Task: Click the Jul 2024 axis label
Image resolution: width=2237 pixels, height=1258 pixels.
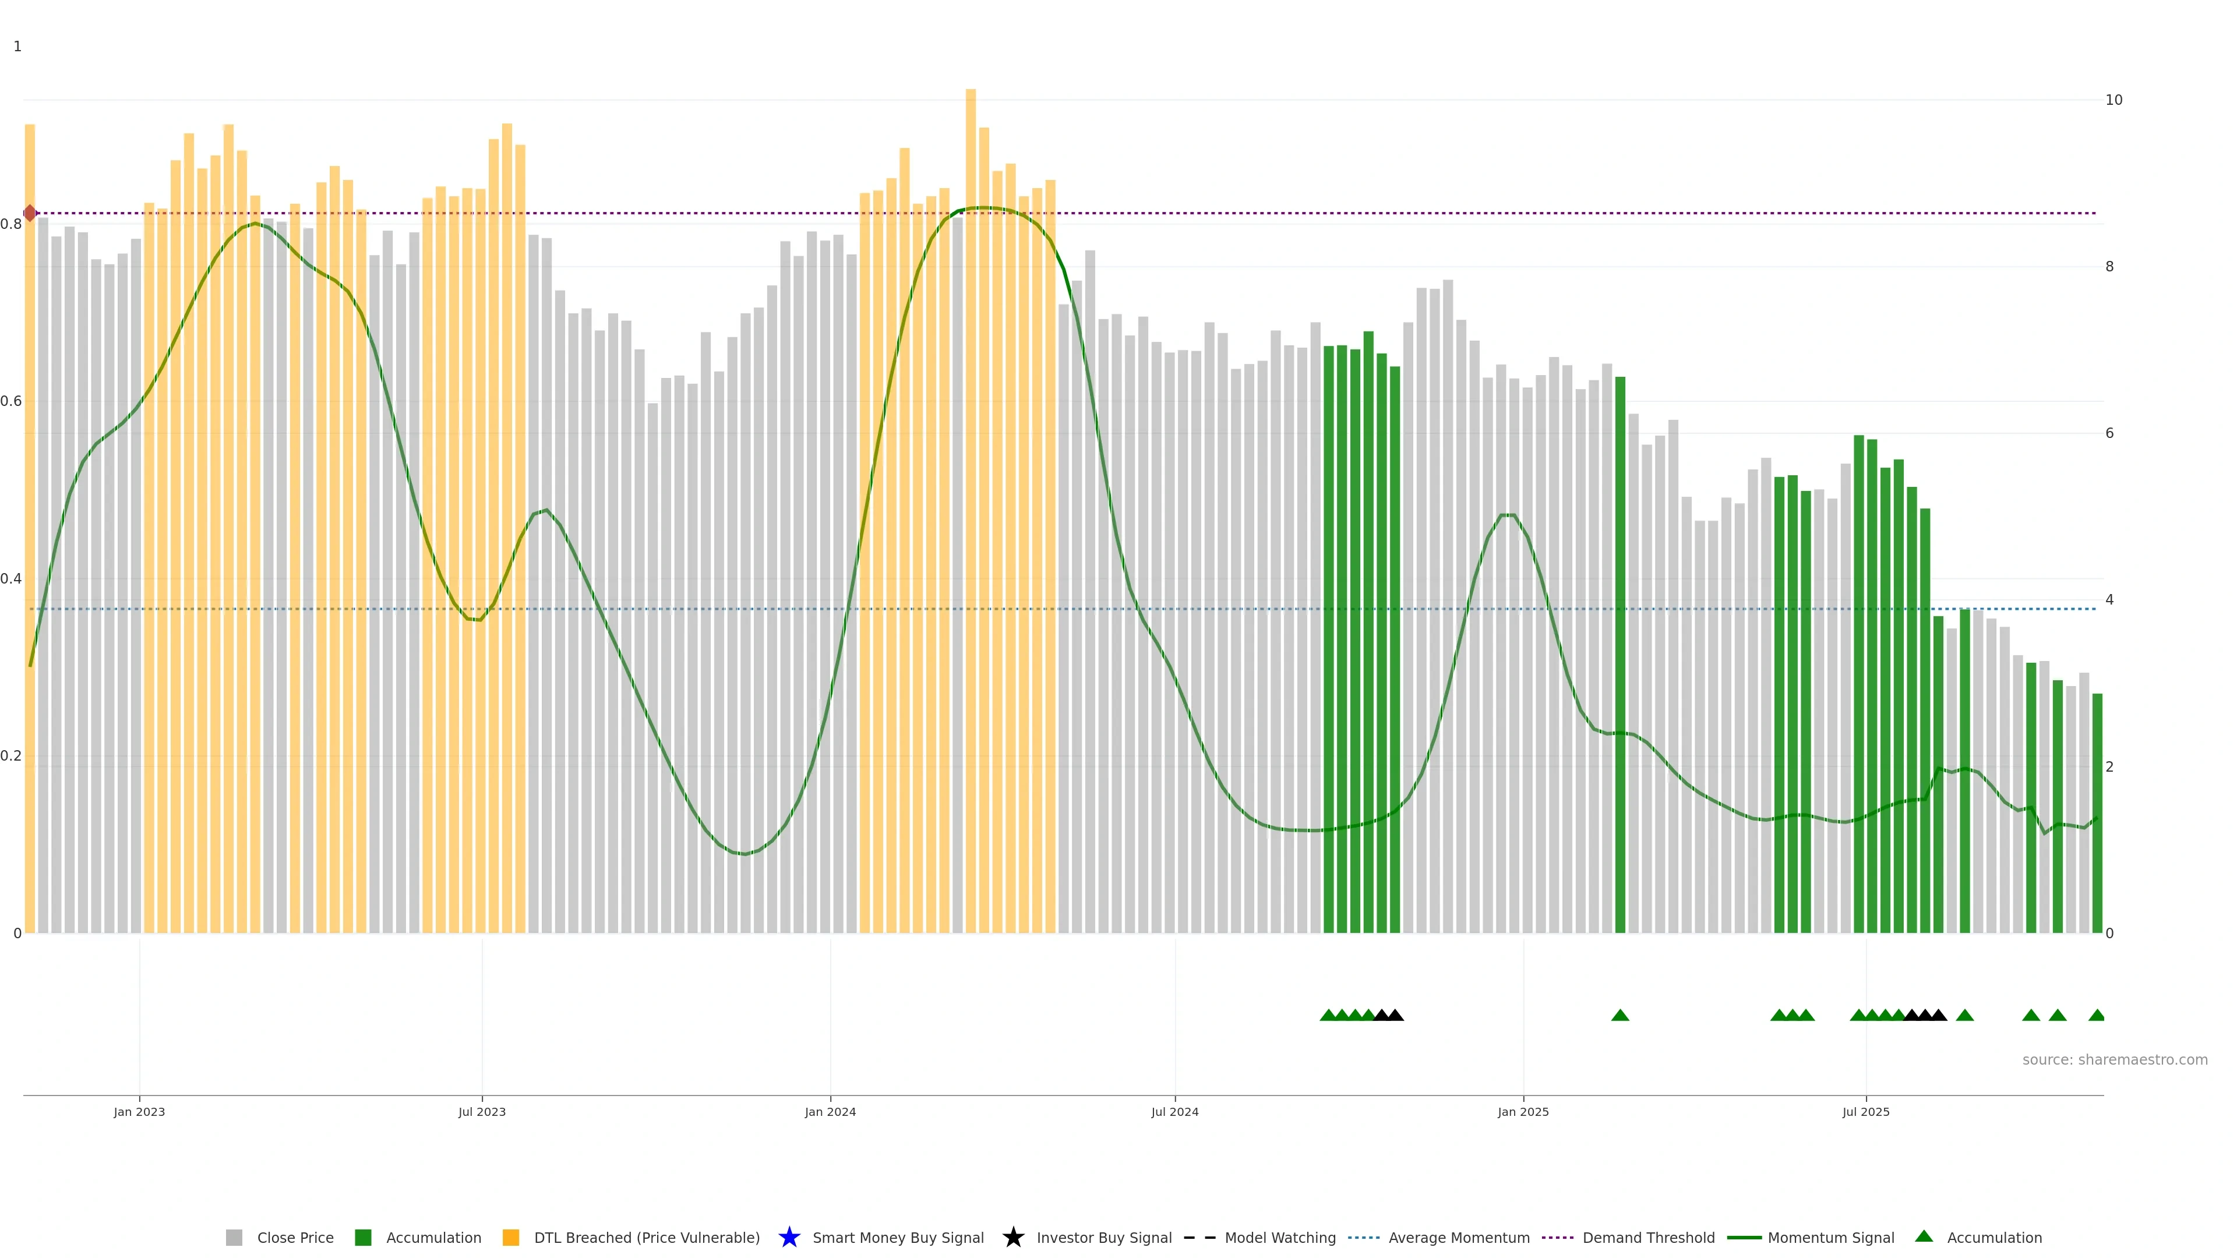Action: [1174, 1111]
